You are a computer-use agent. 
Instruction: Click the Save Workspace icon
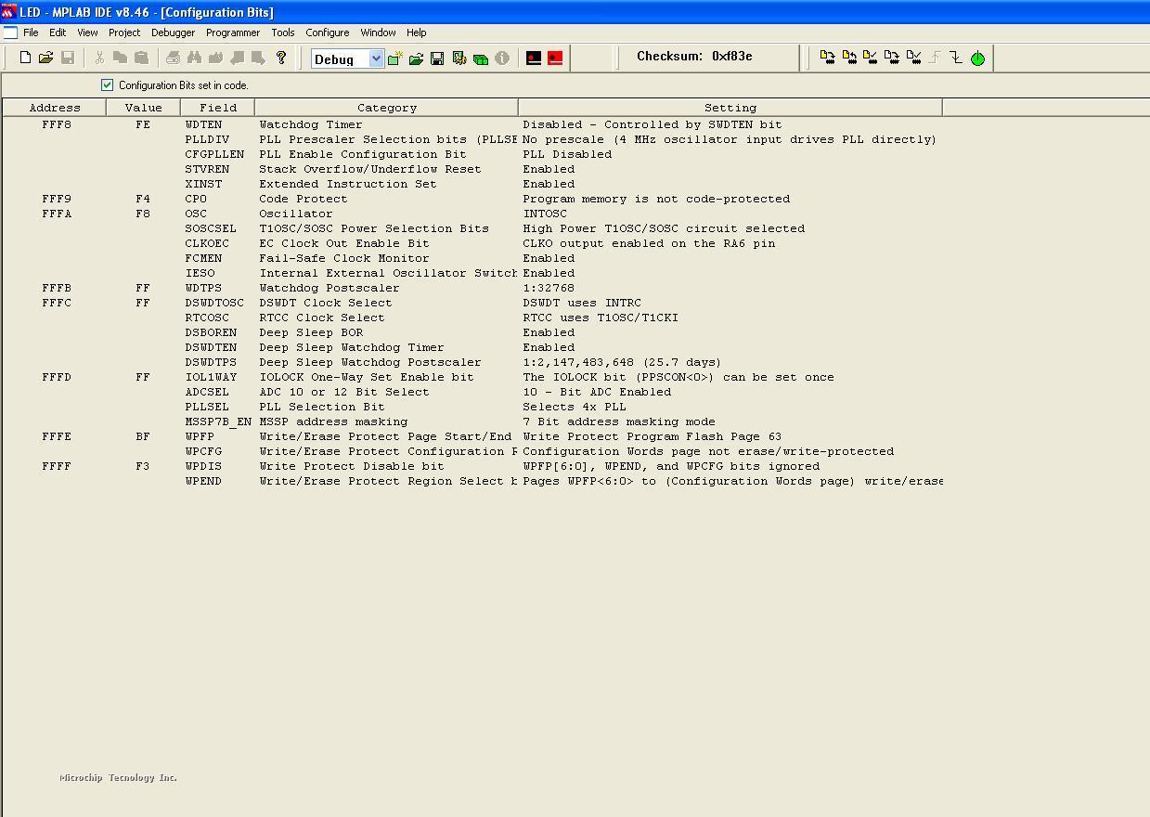click(437, 58)
